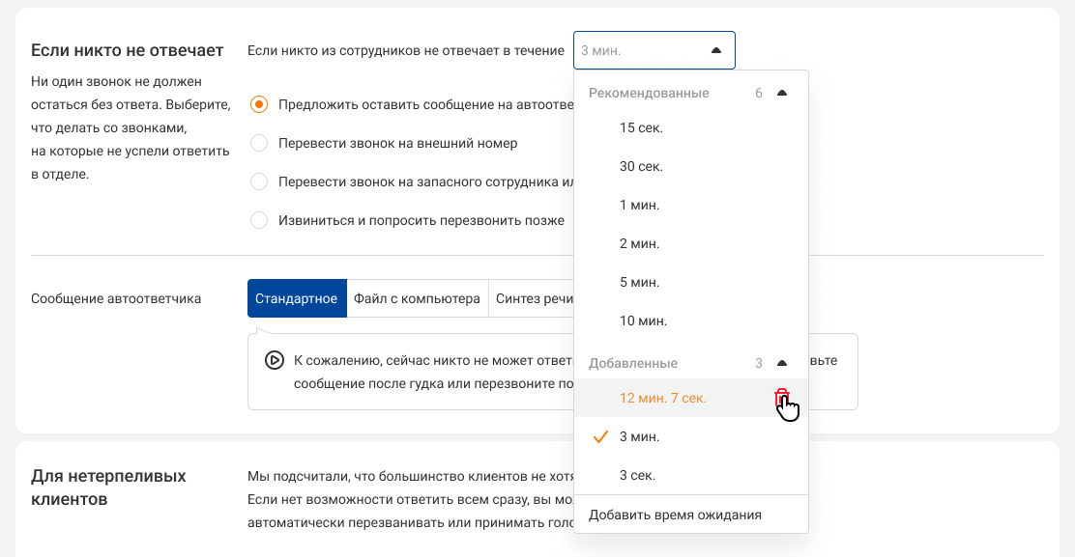Screen dimensions: 1075x557
Task: Choose 'Извиниться и попросить перезвонить позже' radio button
Action: click(258, 220)
